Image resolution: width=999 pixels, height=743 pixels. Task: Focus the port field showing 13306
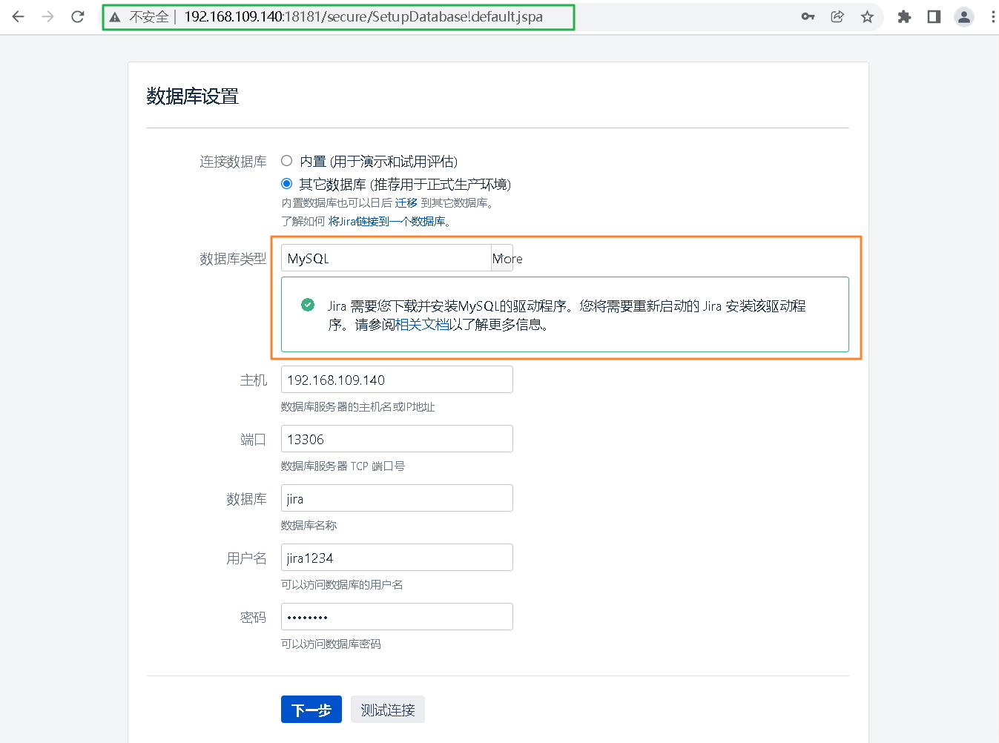(397, 439)
